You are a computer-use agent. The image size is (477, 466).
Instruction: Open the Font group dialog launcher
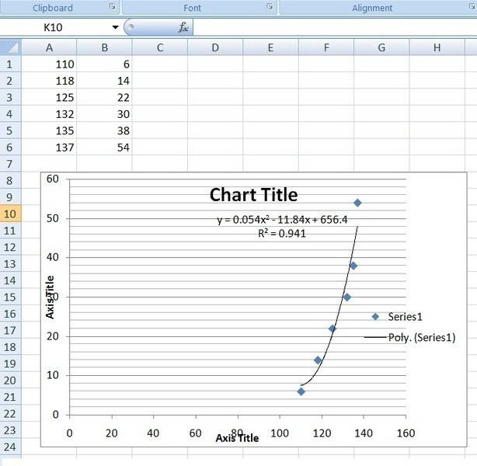270,8
